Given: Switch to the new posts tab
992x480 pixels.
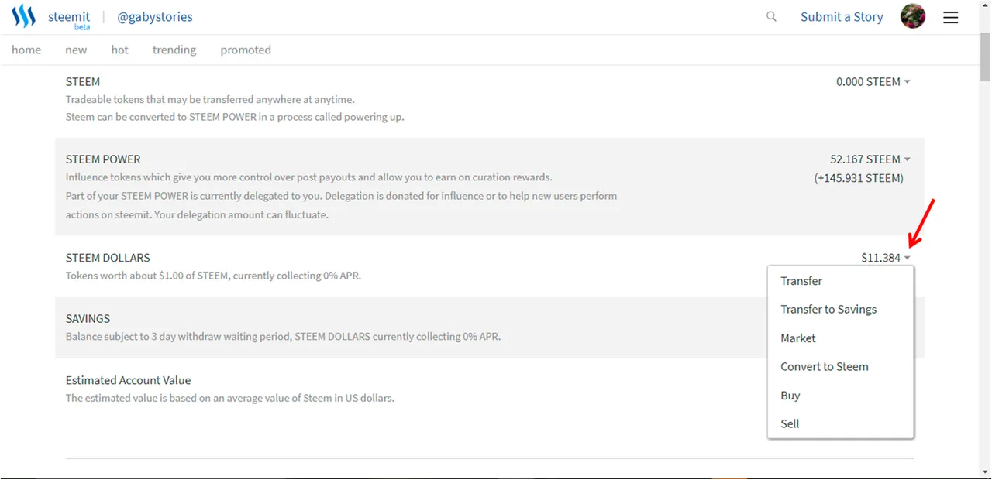Looking at the screenshot, I should point(76,50).
